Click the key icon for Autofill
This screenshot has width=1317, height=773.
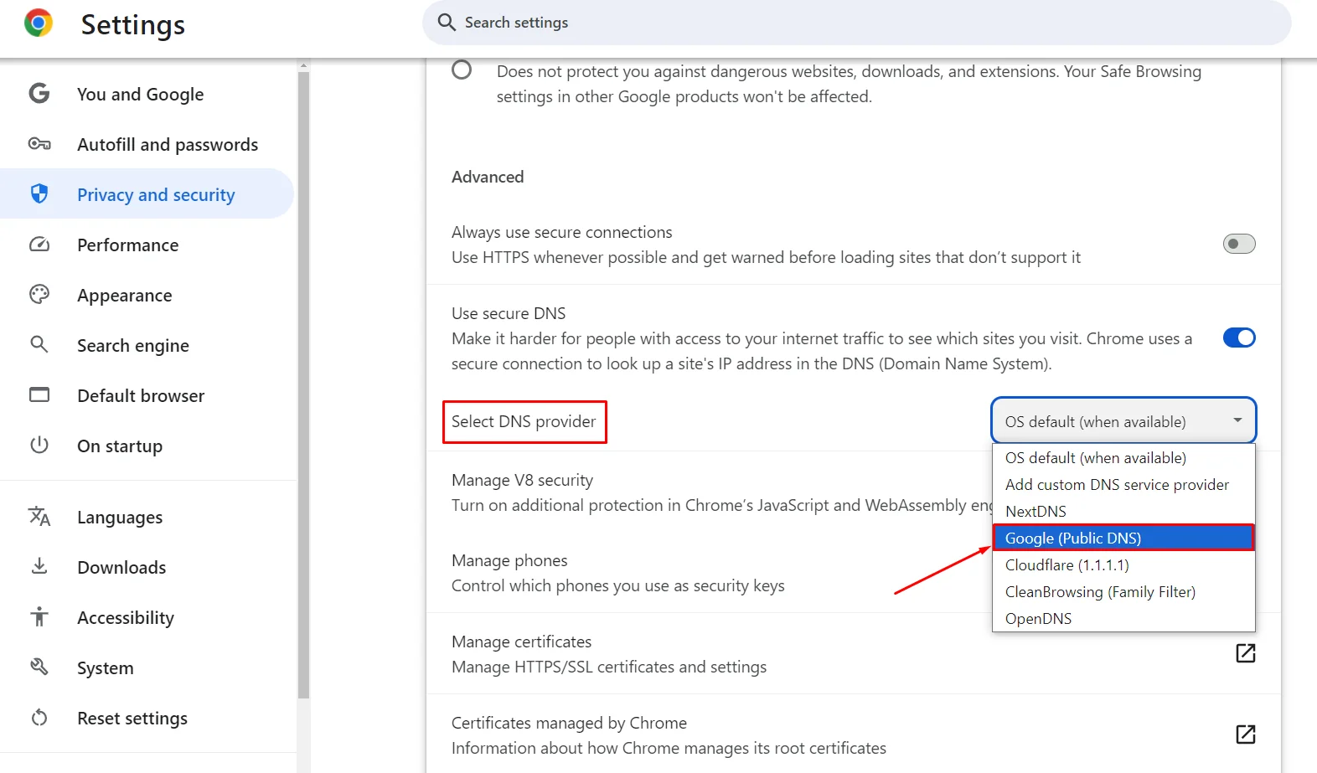click(39, 144)
